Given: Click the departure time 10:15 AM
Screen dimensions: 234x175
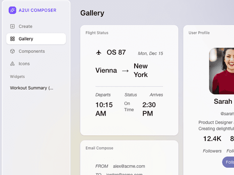Looking at the screenshot, I should click(104, 109).
